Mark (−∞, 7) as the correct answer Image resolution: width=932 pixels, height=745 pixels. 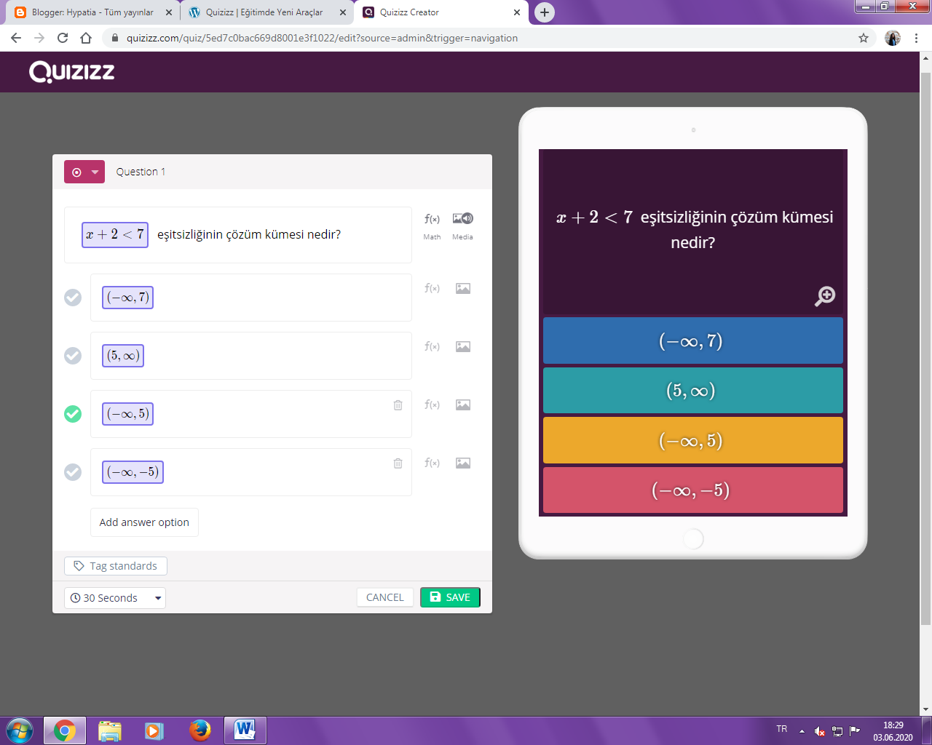coord(72,297)
